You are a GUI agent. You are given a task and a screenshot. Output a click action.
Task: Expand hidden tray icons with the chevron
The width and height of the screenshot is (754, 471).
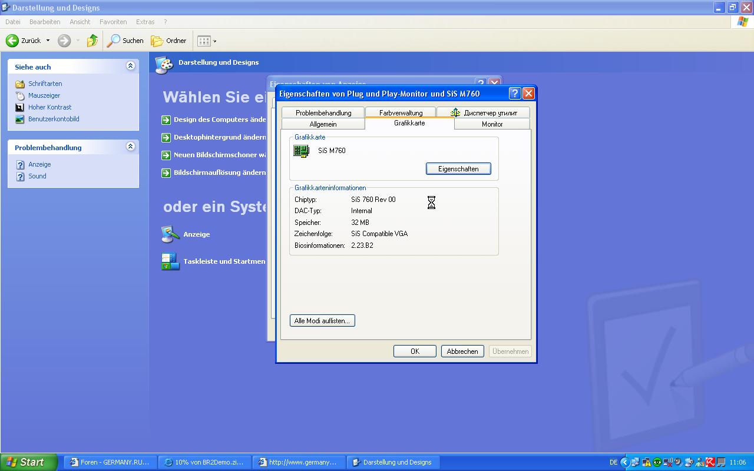(x=625, y=462)
